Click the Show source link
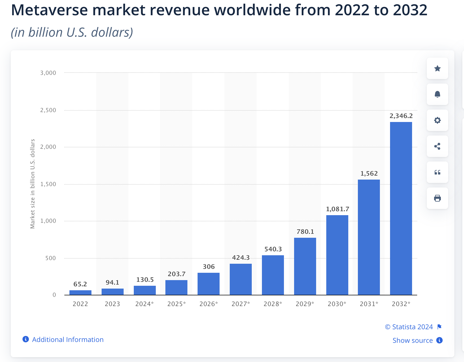Screen dimensions: 464x362 (x=413, y=340)
